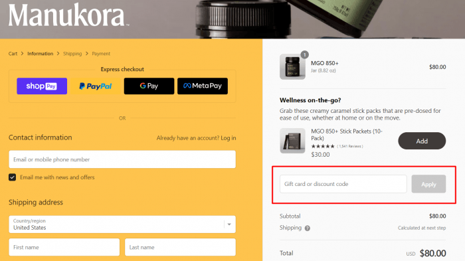Click the MGO 850+ jar thumbnail
This screenshot has width=465, height=261.
[x=292, y=66]
